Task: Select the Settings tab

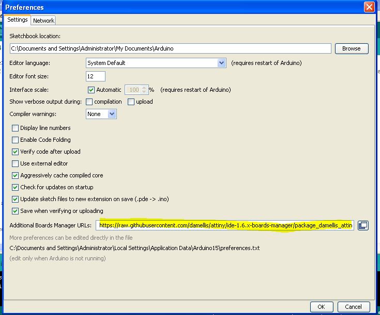Action: 17,20
